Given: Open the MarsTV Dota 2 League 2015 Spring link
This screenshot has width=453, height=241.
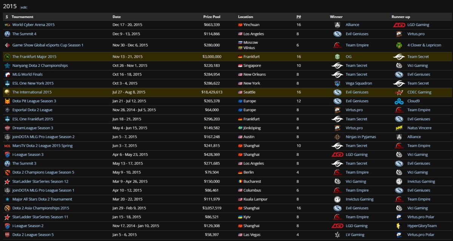Looking at the screenshot, I should point(42,146).
